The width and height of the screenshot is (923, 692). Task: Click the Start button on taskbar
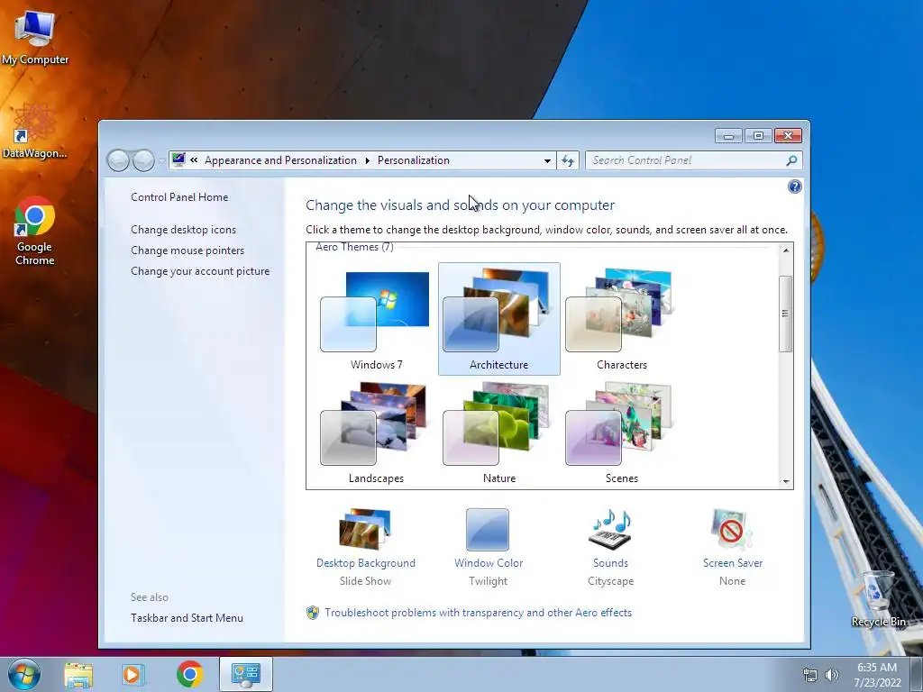24,674
